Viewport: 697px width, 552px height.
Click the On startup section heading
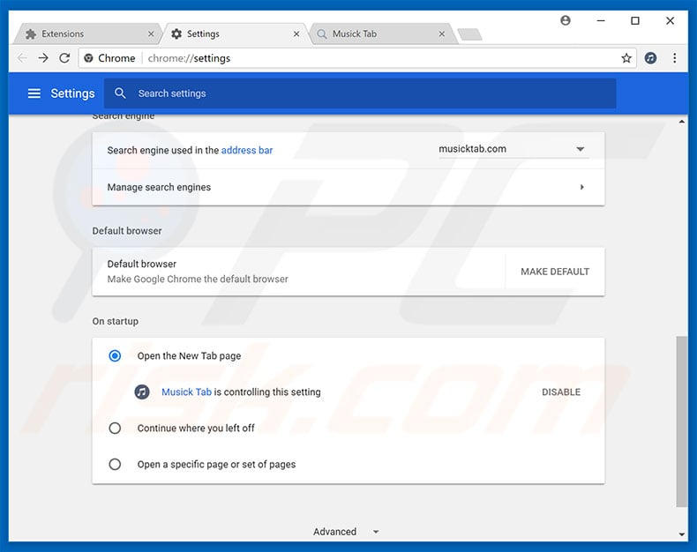click(115, 321)
